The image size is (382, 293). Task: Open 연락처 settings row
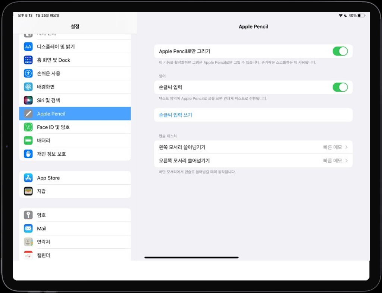(75, 242)
